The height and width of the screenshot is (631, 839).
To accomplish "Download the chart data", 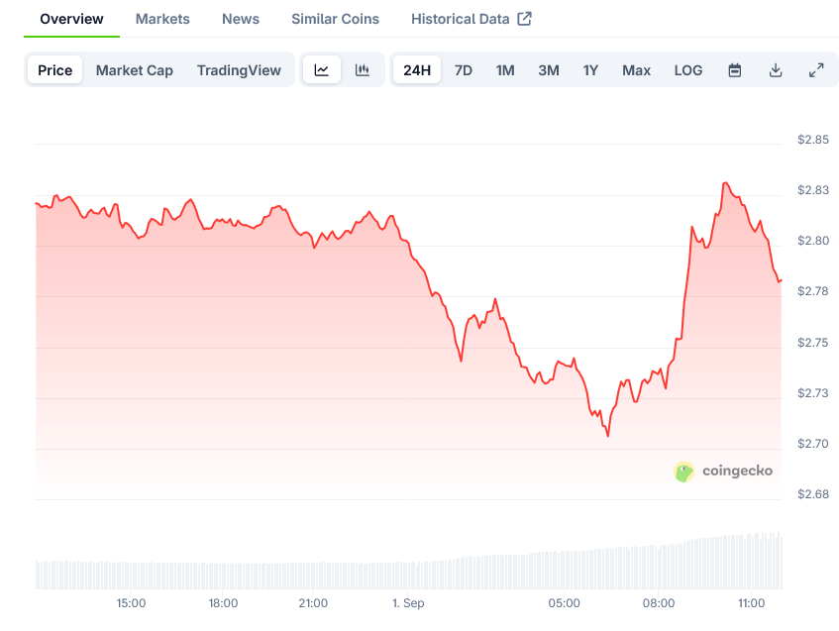I will pyautogui.click(x=776, y=70).
